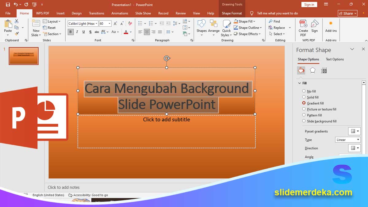This screenshot has height=207, width=368.
Task: Click the Redo icon in quick access toolbar
Action: click(x=26, y=5)
